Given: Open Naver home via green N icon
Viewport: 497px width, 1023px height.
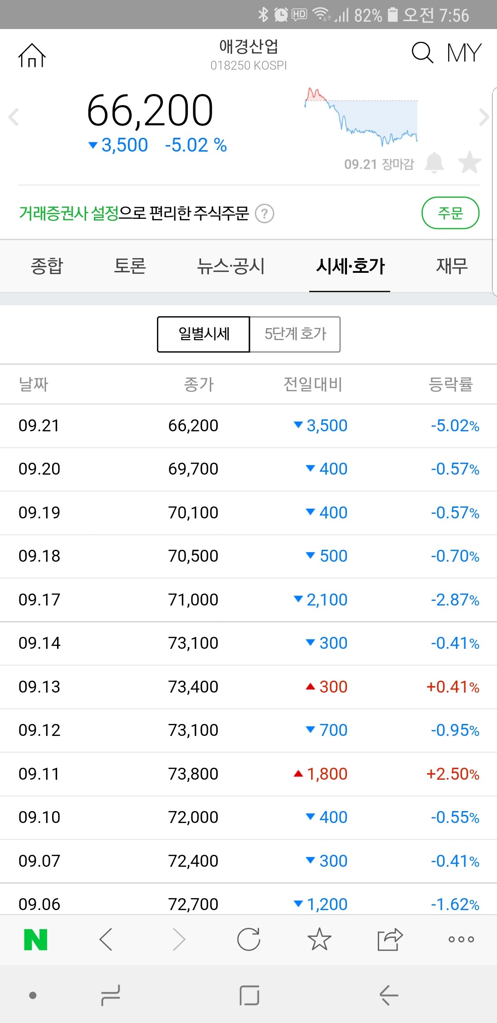Looking at the screenshot, I should pyautogui.click(x=37, y=940).
